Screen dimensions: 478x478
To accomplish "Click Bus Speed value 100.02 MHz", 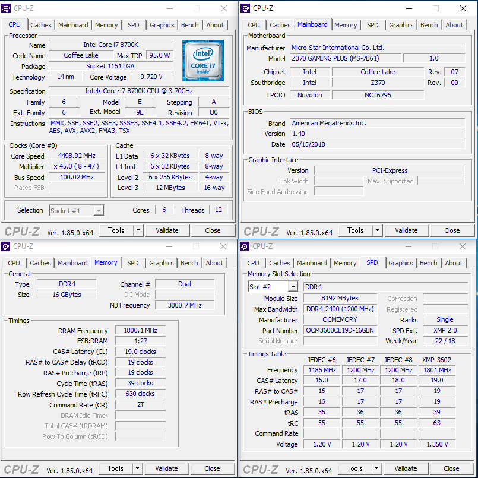I will [x=77, y=177].
